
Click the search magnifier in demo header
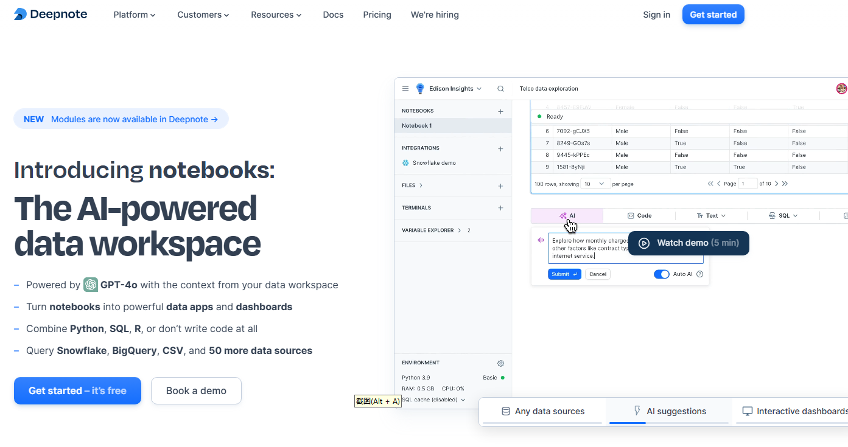point(500,89)
